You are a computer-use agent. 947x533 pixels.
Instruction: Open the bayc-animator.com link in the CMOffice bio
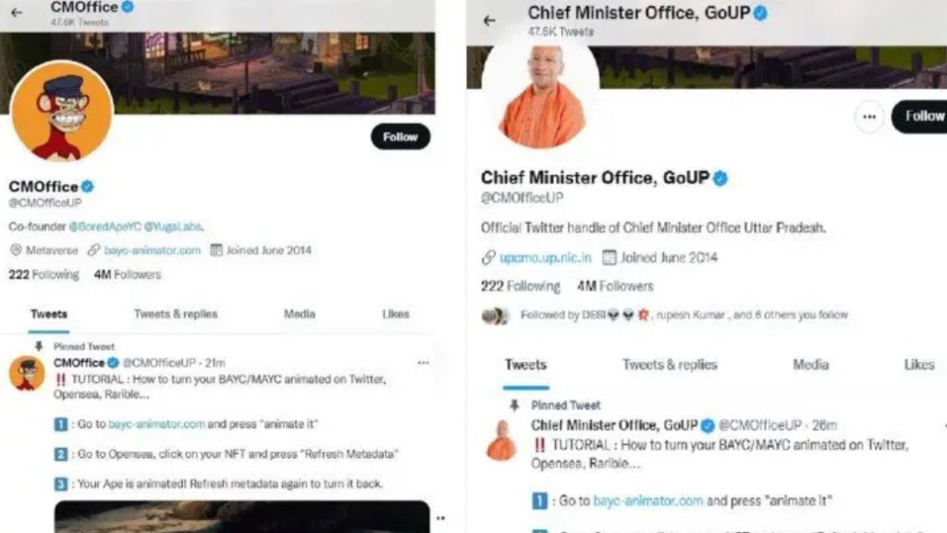point(153,250)
